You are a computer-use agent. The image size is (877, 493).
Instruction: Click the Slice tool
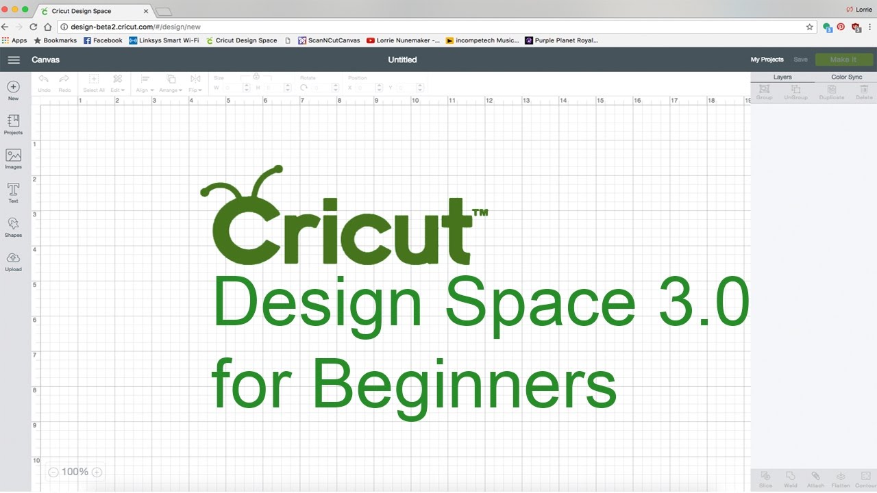click(x=765, y=479)
